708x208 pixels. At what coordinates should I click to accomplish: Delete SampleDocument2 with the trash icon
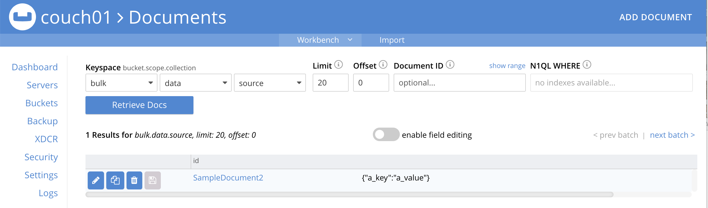pyautogui.click(x=134, y=180)
